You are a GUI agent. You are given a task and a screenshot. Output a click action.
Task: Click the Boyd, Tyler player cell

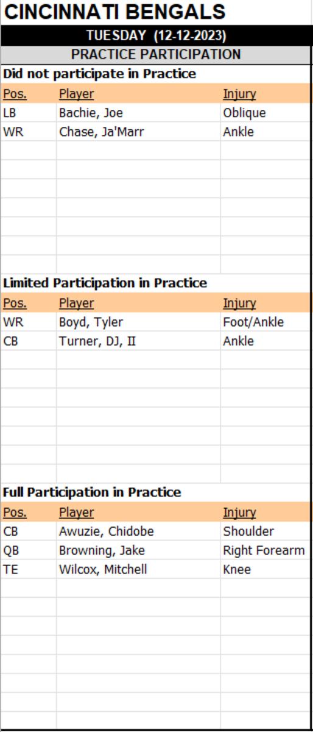[138, 322]
